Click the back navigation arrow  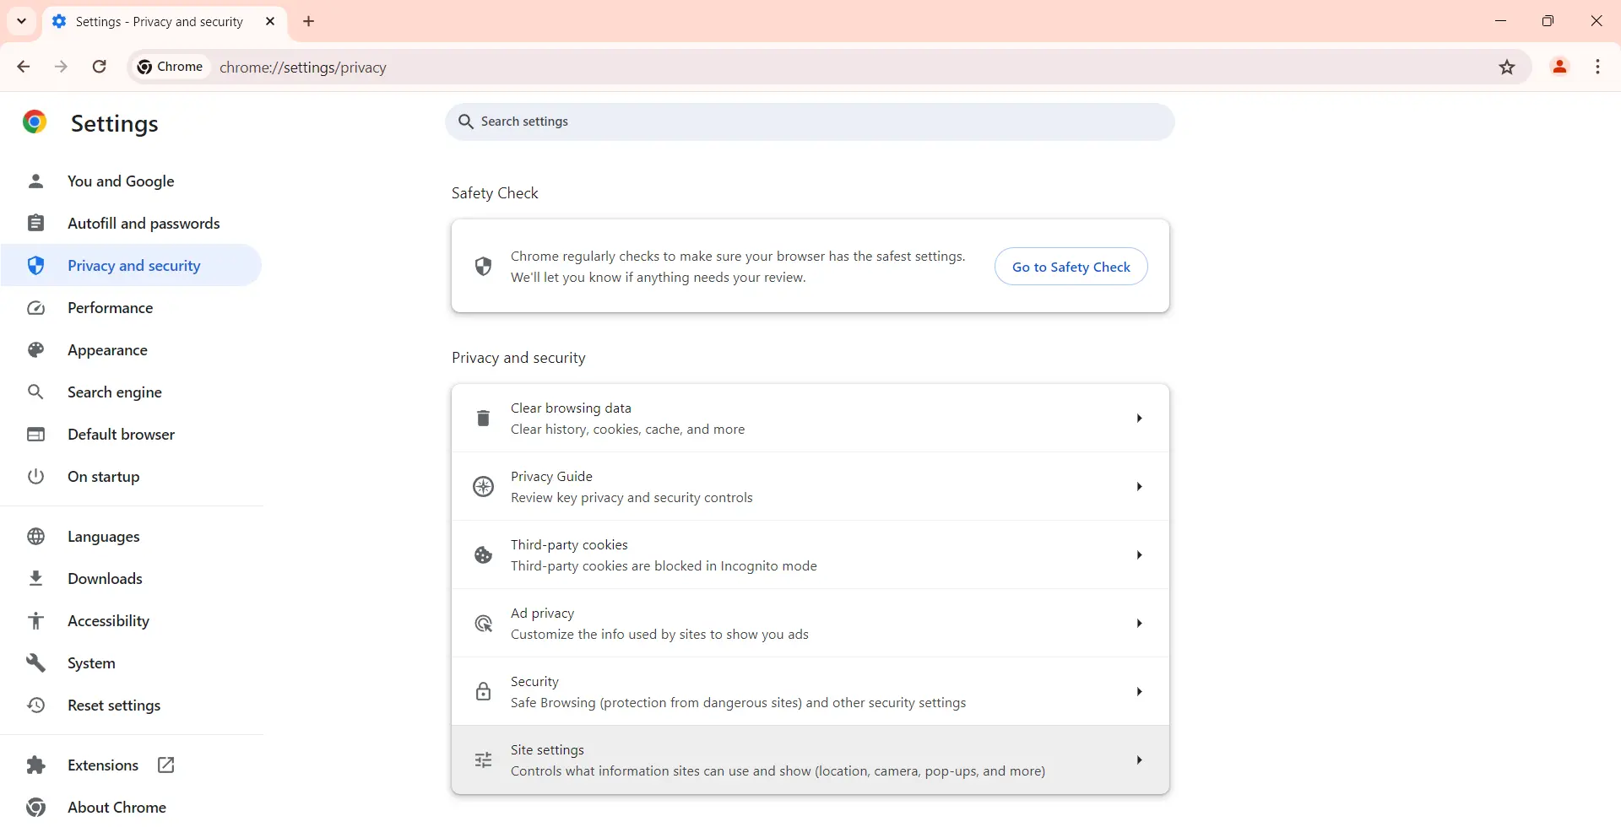tap(24, 68)
